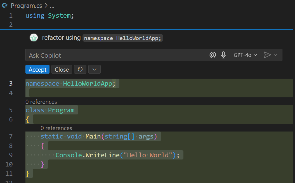The height and width of the screenshot is (183, 295).
Task: Click the closing brace on line 11
Action: point(27,173)
